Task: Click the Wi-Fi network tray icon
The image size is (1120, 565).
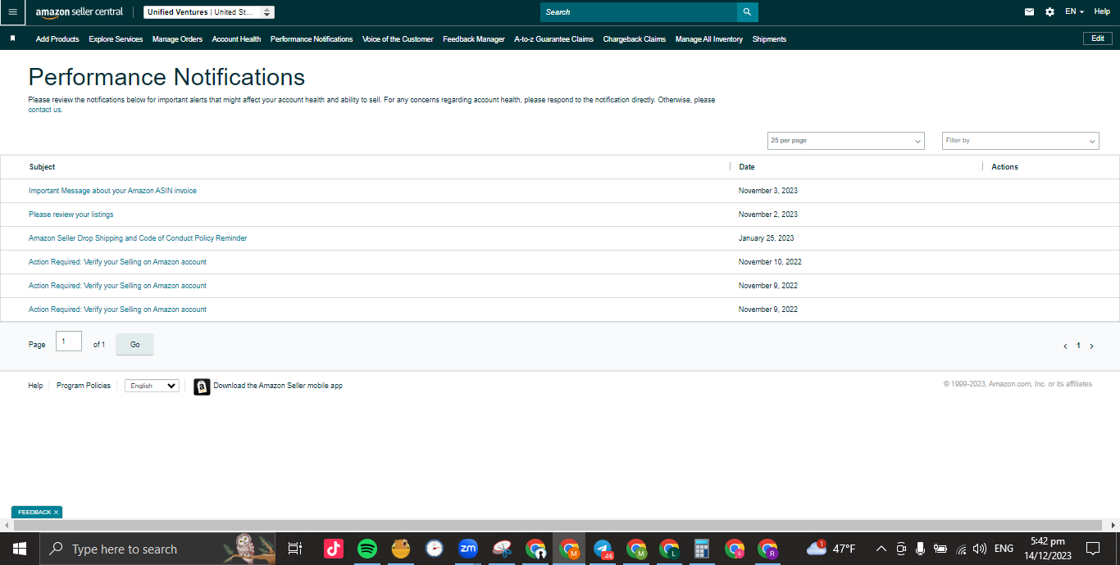Action: click(960, 549)
